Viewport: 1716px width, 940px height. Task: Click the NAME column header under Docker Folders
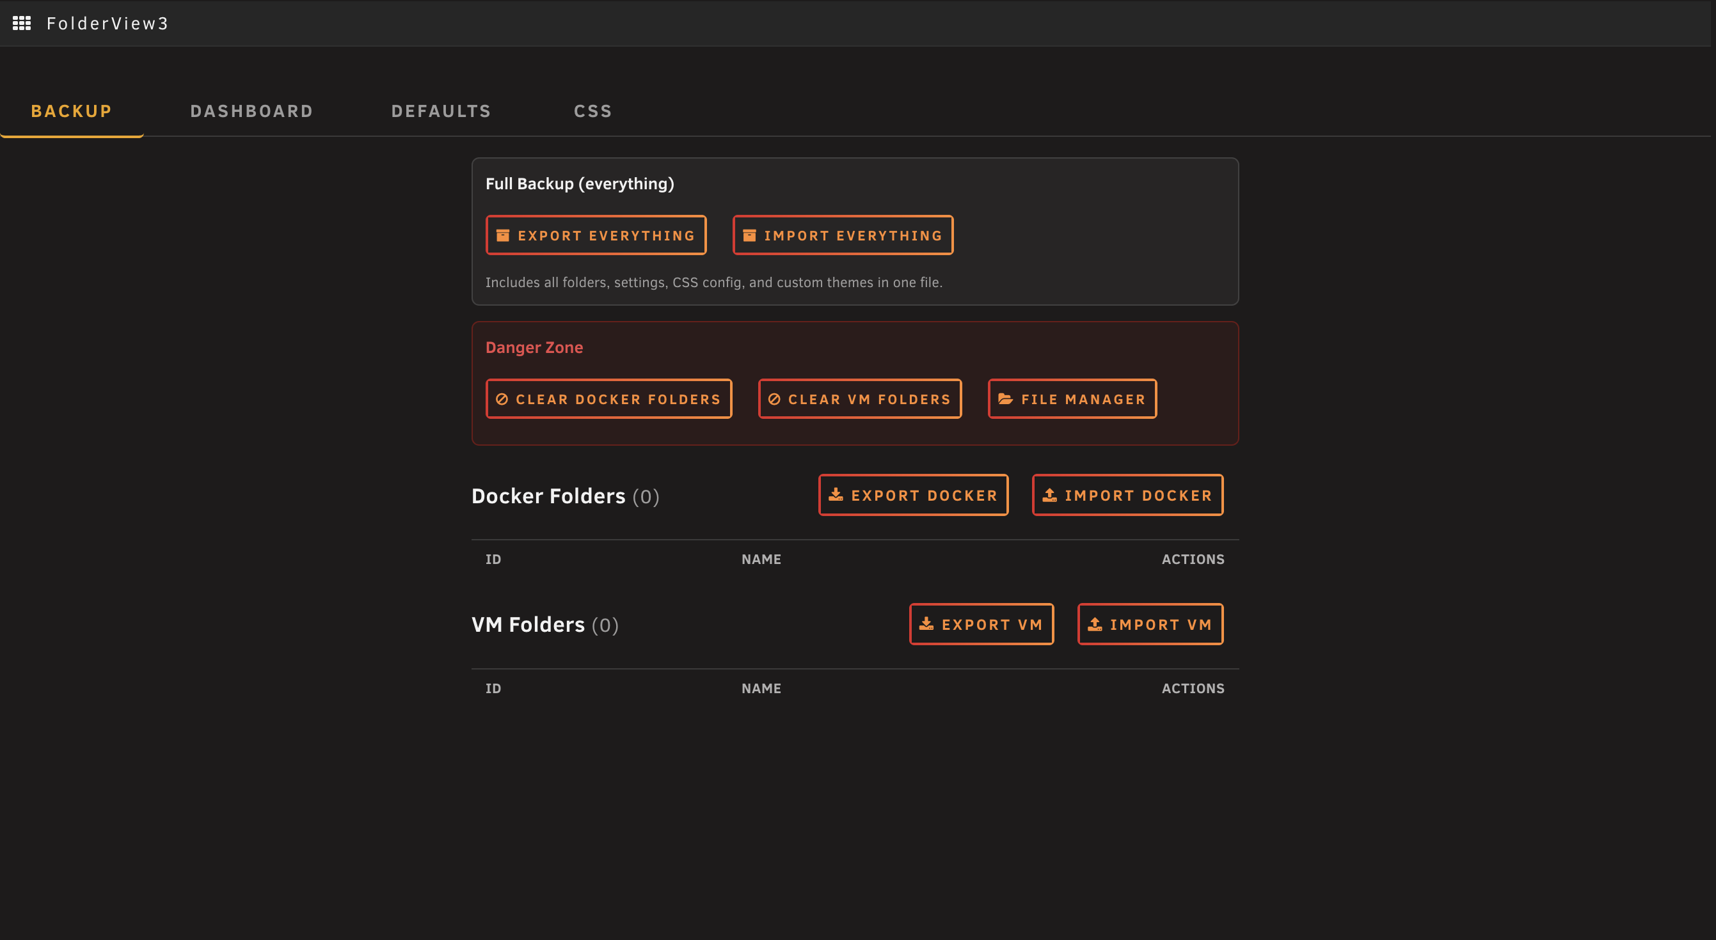click(x=761, y=560)
